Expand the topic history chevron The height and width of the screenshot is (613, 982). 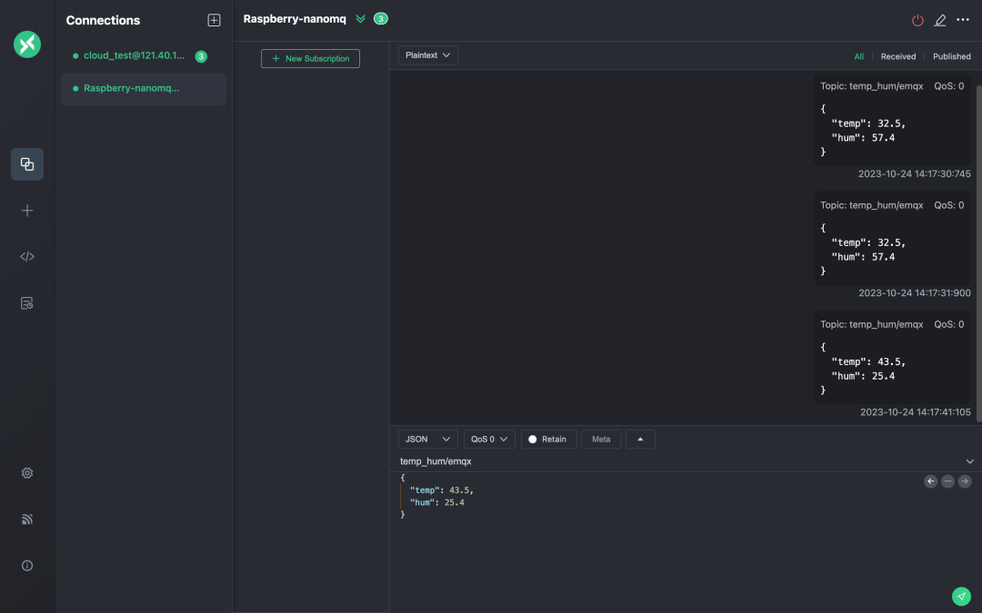[969, 461]
